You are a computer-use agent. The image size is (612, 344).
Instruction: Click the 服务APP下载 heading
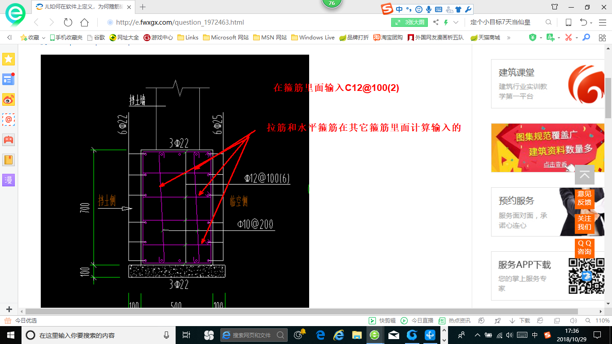525,265
